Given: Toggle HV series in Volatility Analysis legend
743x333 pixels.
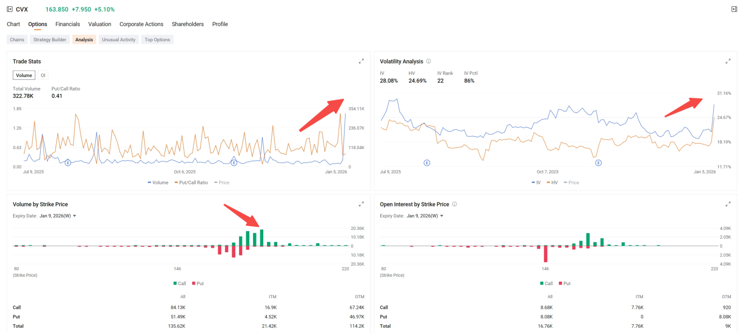Looking at the screenshot, I should tap(552, 183).
